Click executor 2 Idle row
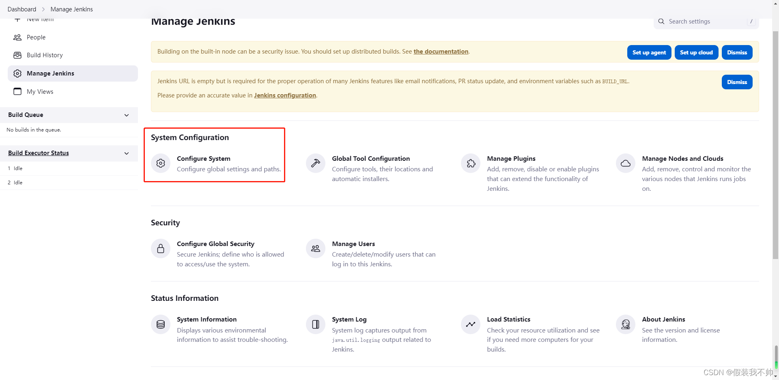The height and width of the screenshot is (380, 779). click(x=69, y=183)
